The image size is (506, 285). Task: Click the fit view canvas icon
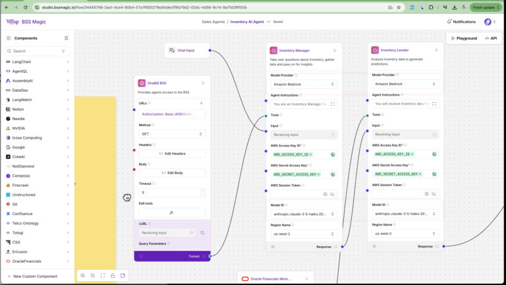pos(103,275)
